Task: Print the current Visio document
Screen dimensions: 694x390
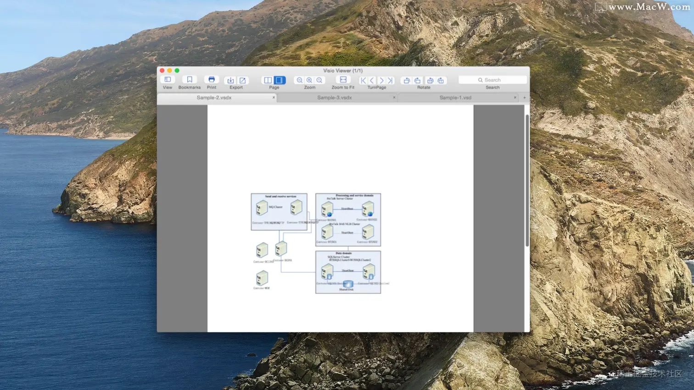Action: coord(212,80)
